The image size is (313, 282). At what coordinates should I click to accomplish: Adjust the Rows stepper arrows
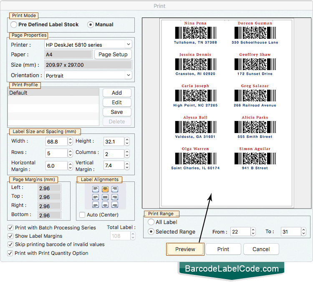70,153
